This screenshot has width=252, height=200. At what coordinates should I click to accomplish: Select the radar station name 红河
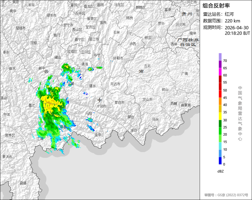[x=229, y=14]
